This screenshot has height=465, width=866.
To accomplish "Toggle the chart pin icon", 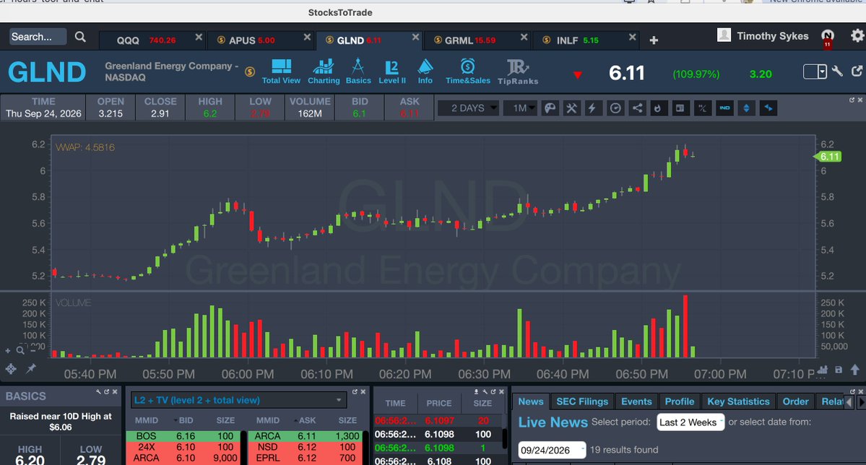I will pos(31,368).
